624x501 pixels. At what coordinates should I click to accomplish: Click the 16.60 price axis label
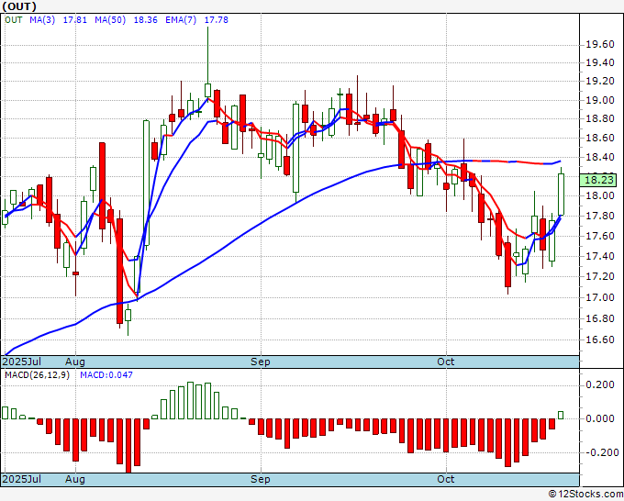(600, 340)
